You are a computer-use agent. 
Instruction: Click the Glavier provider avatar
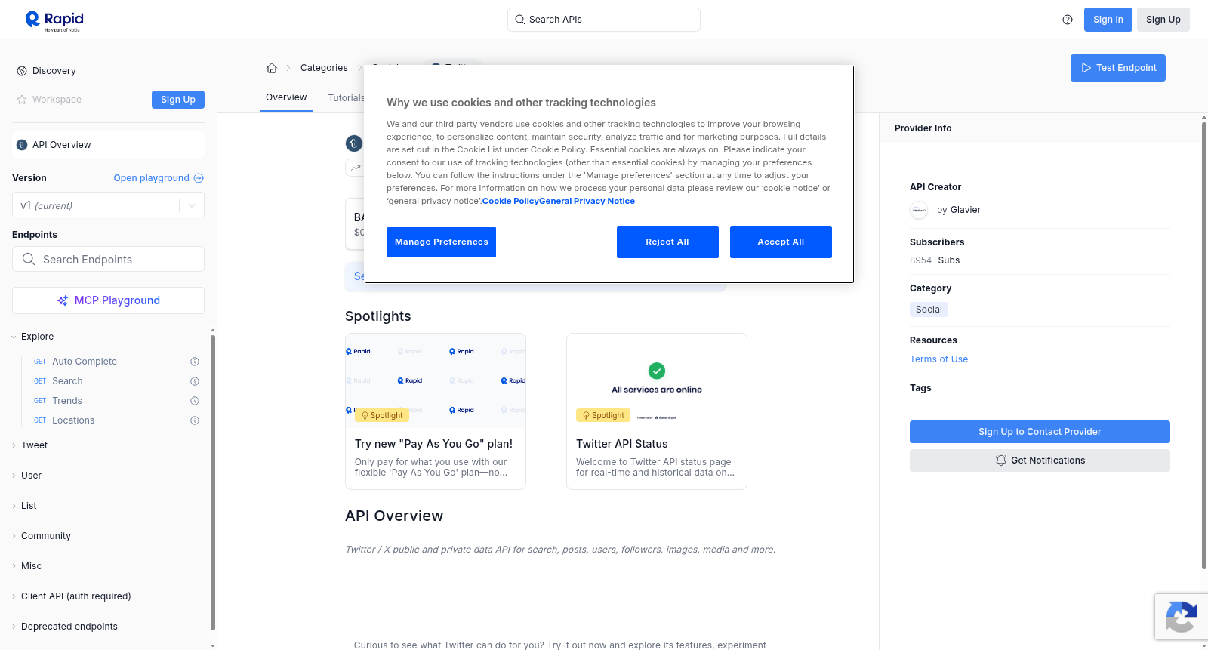[x=919, y=210]
